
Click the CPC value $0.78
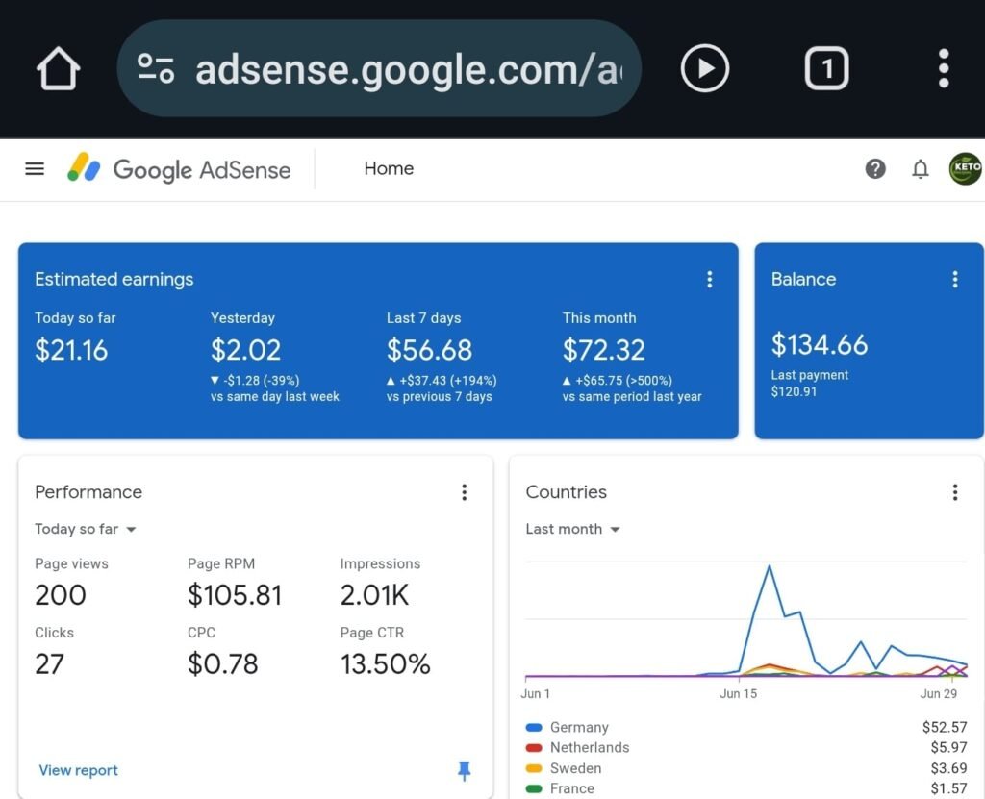[223, 664]
